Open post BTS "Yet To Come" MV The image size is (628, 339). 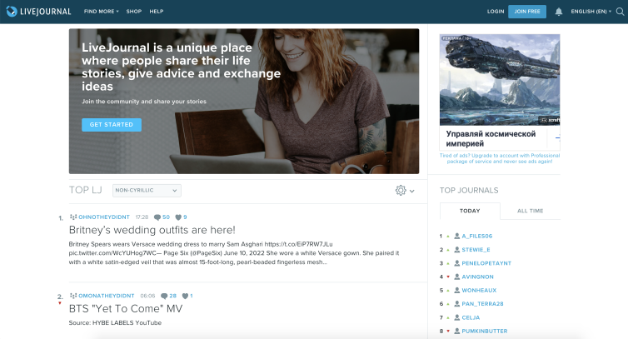(126, 308)
